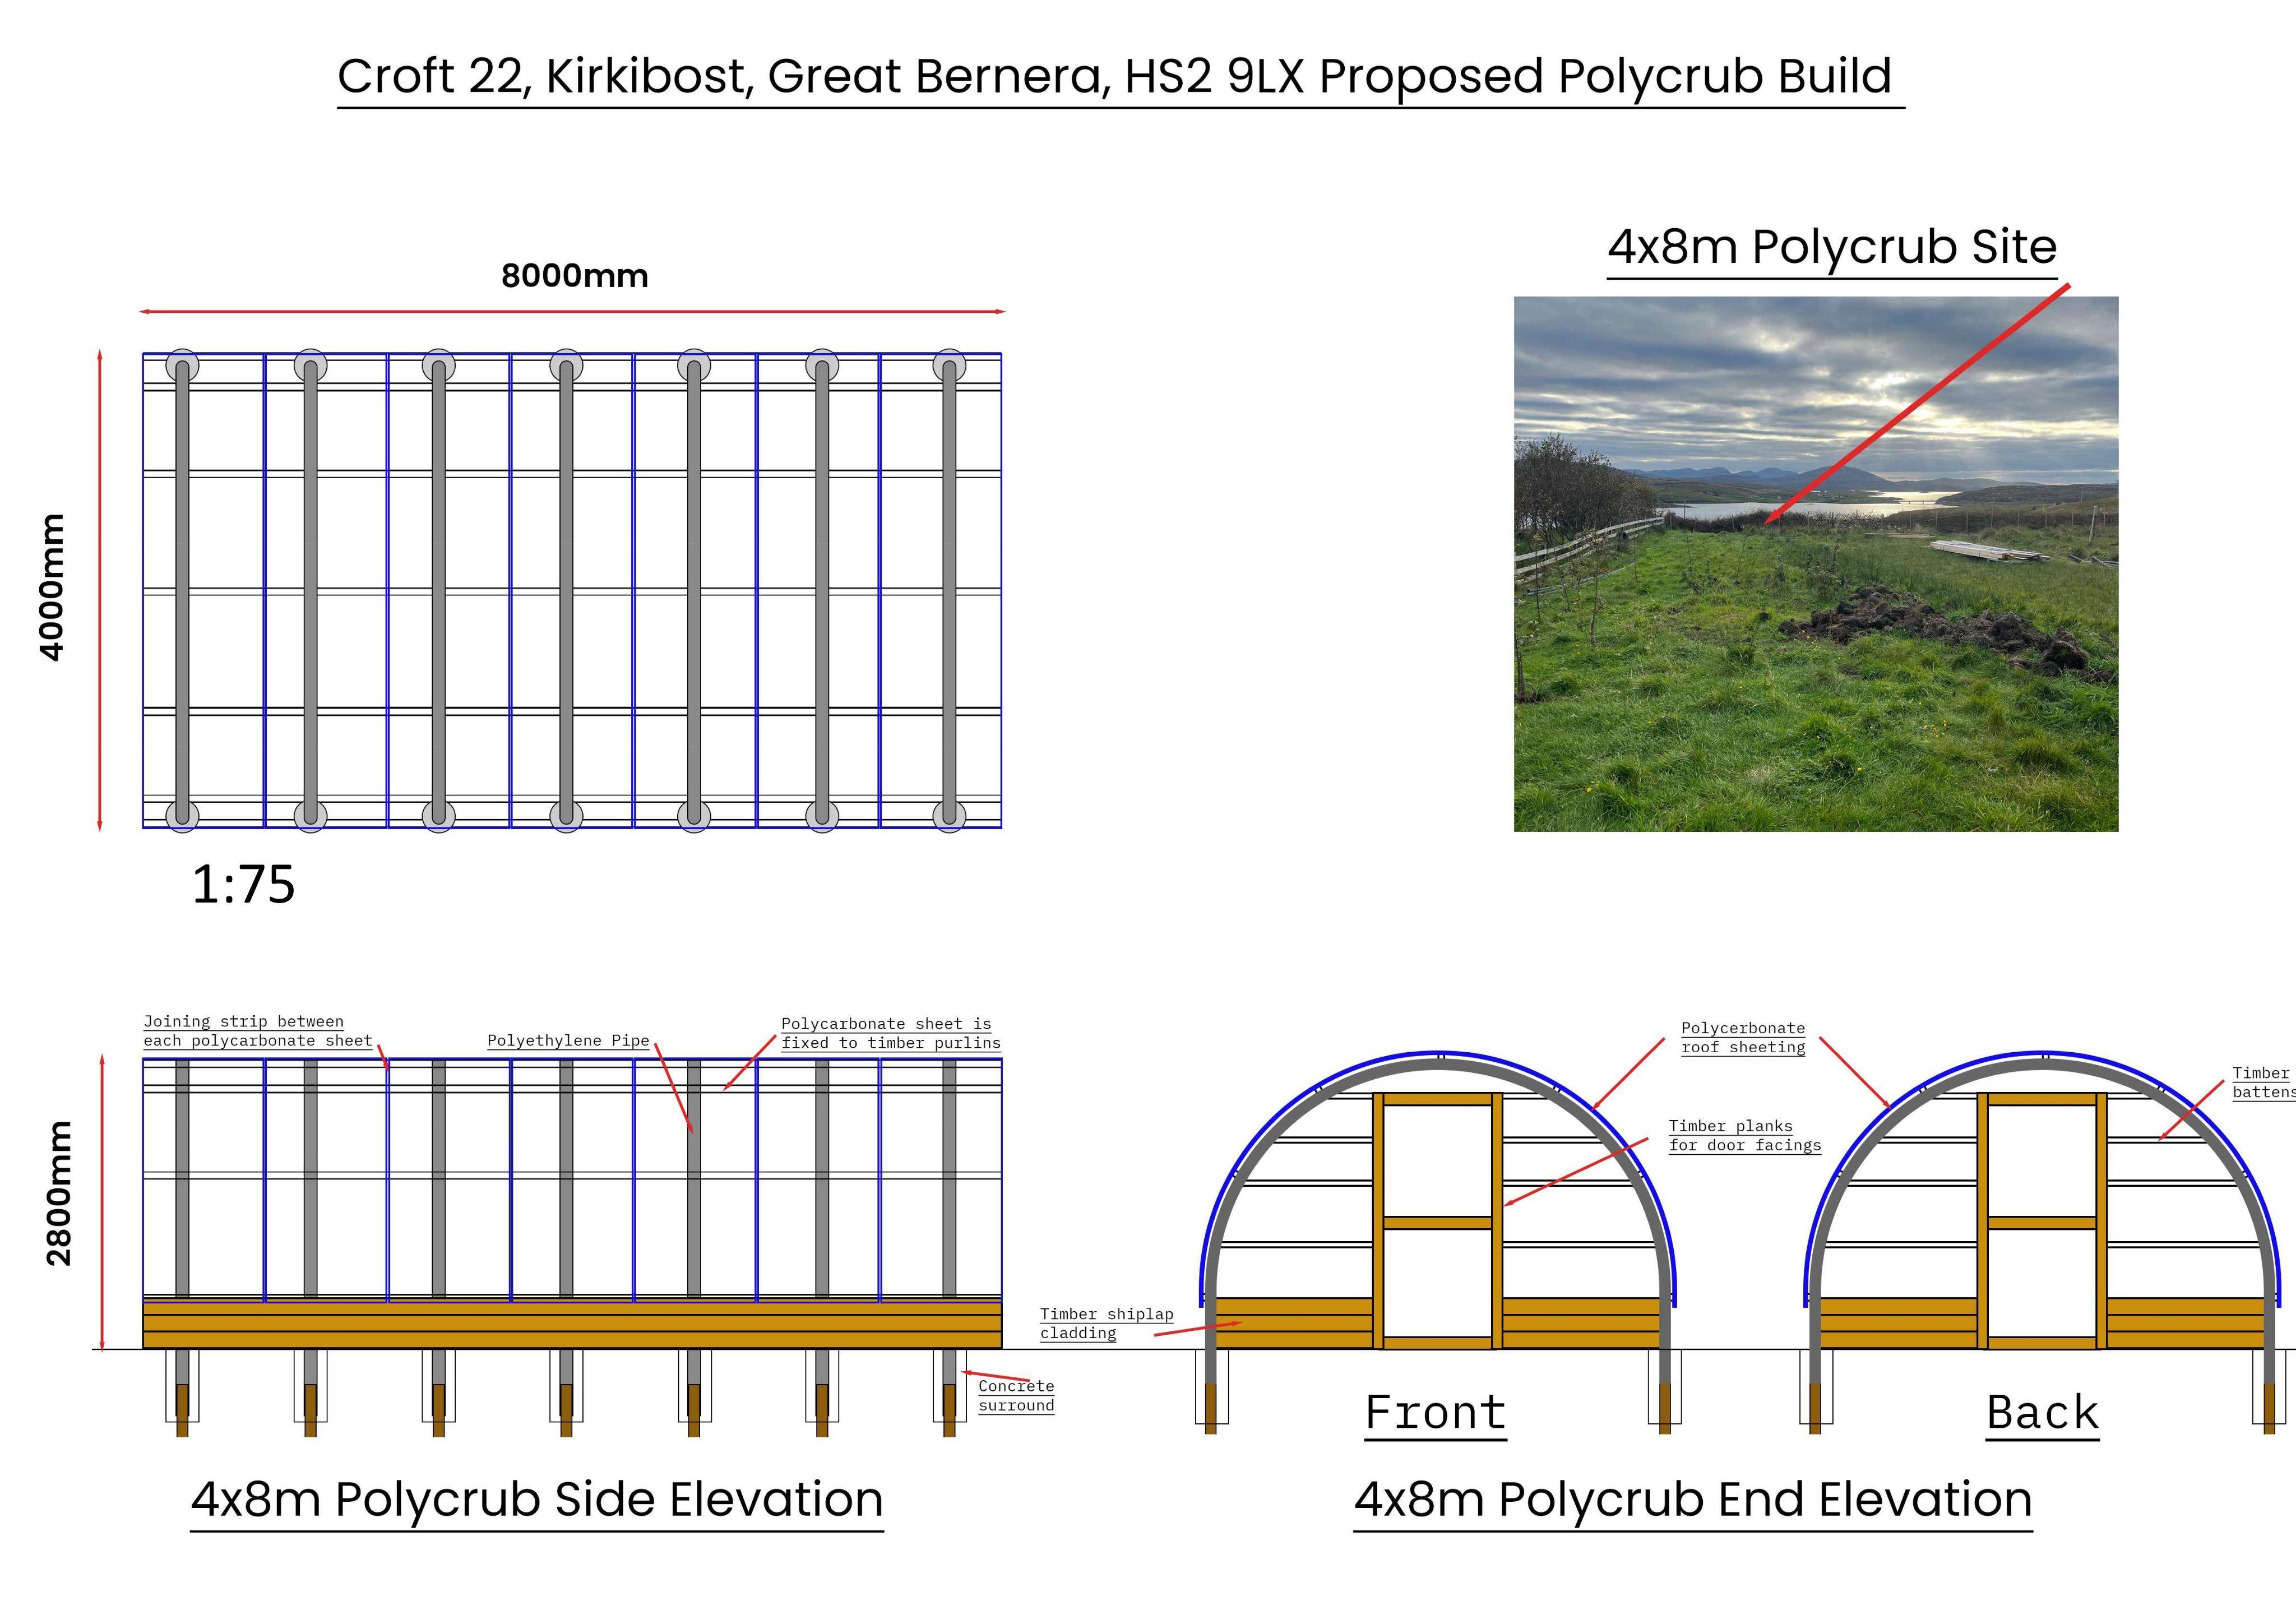Screen dimensions: 2296x1624
Task: Click the 'Polyethylene Pipe' annotation label
Action: click(568, 1041)
